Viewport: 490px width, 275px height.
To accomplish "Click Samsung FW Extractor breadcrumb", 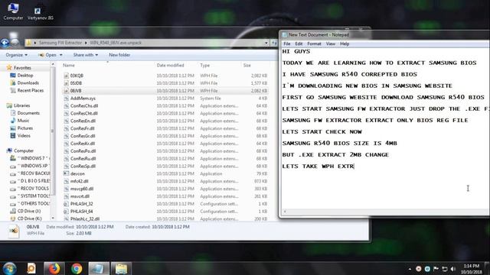I will (60, 43).
